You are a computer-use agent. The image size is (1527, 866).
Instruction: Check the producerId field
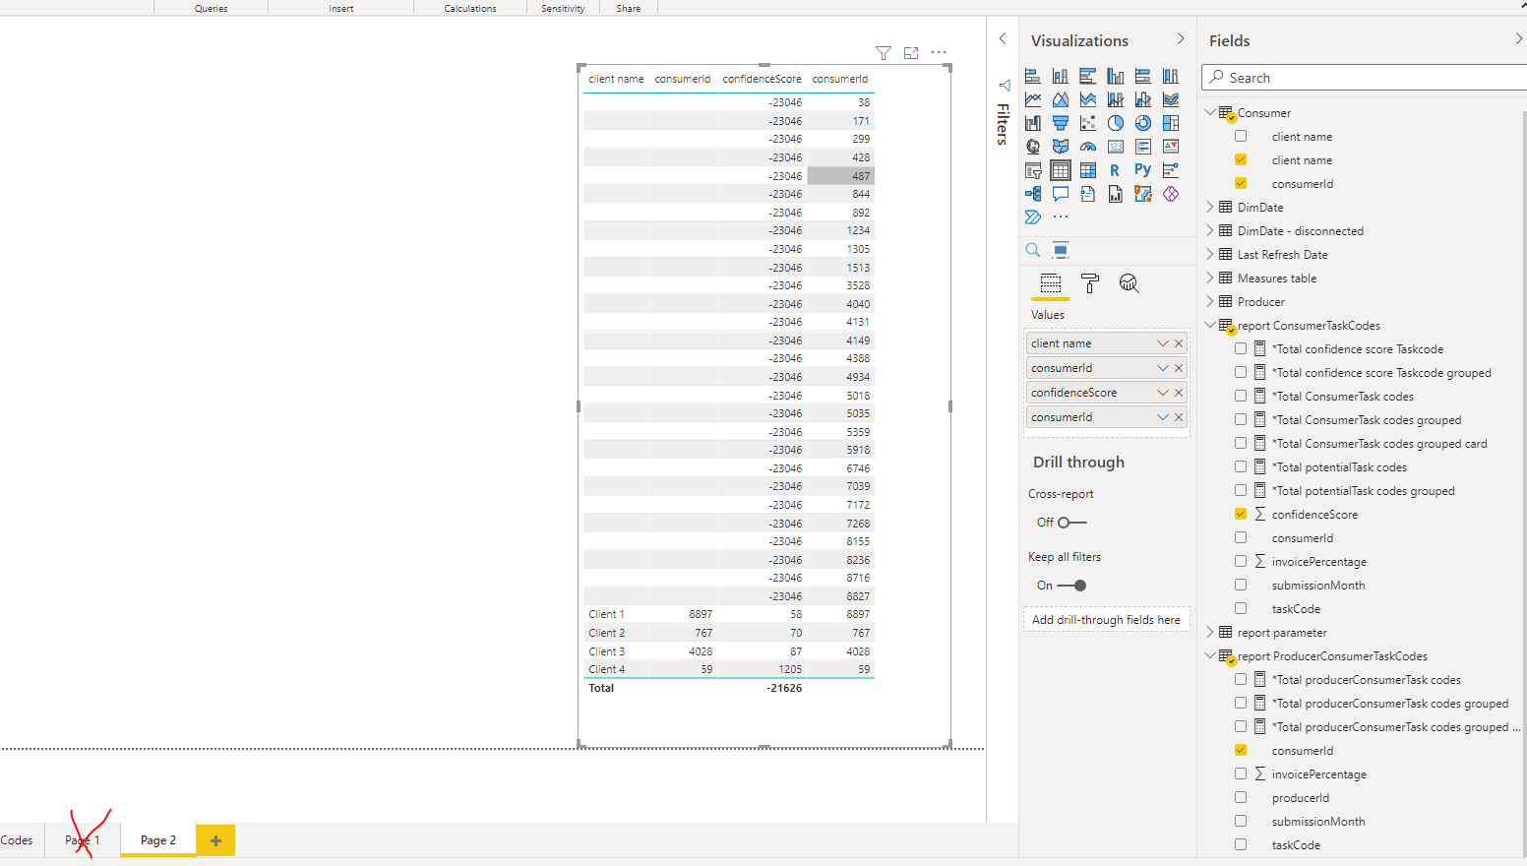1241,798
